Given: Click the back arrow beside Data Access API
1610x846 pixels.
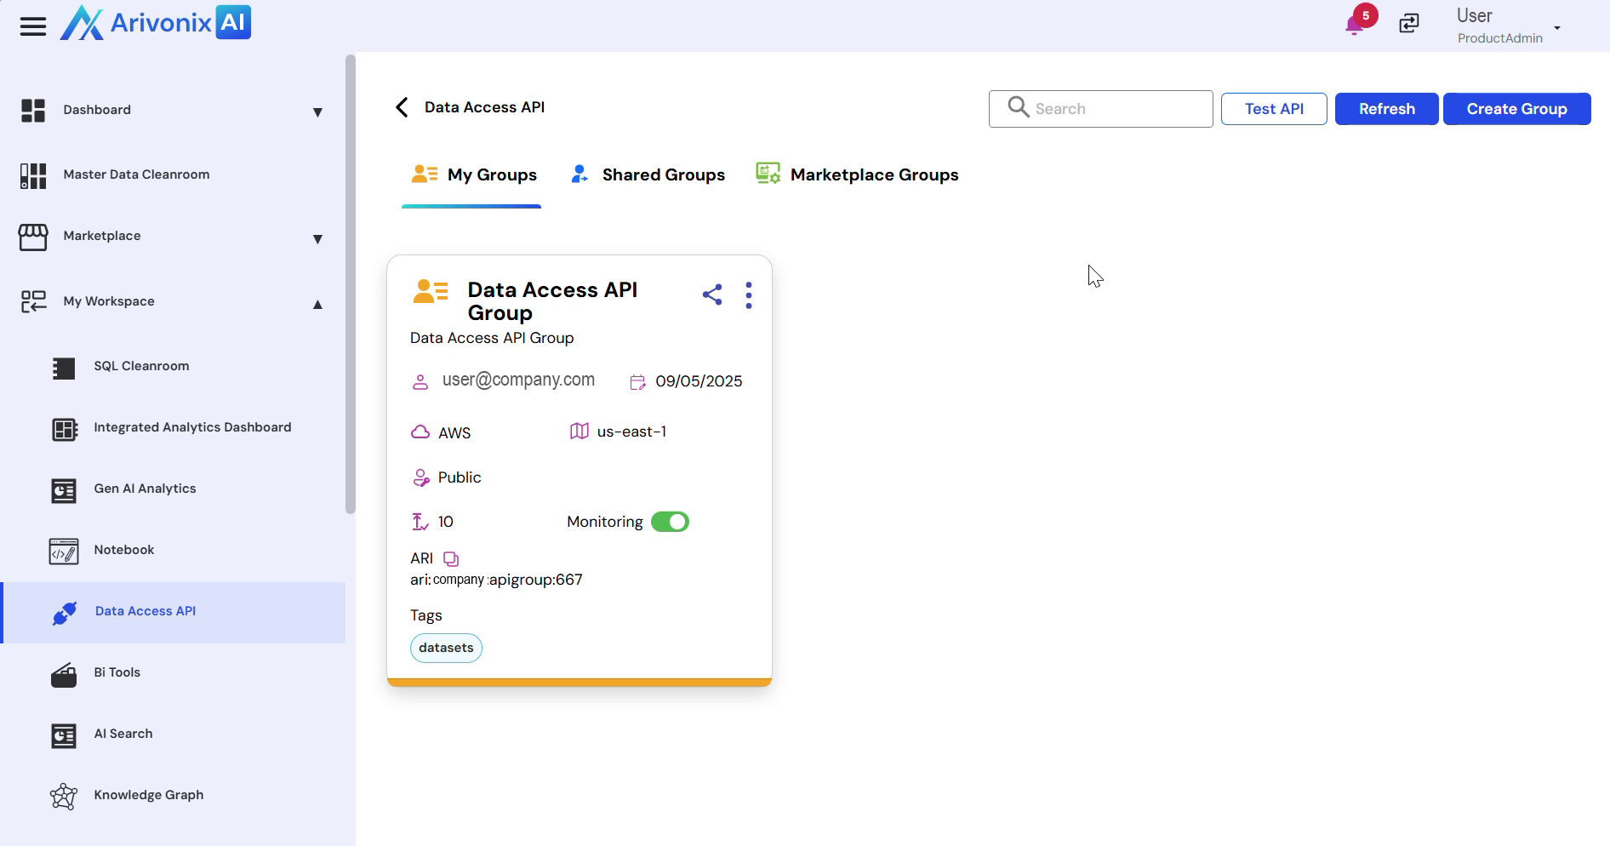Looking at the screenshot, I should click(402, 107).
